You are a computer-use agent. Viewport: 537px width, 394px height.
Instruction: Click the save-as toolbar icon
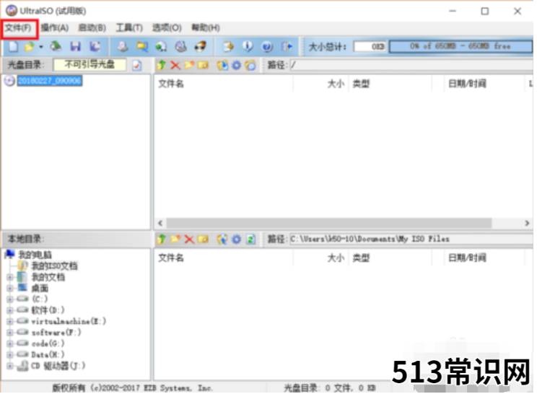point(95,46)
